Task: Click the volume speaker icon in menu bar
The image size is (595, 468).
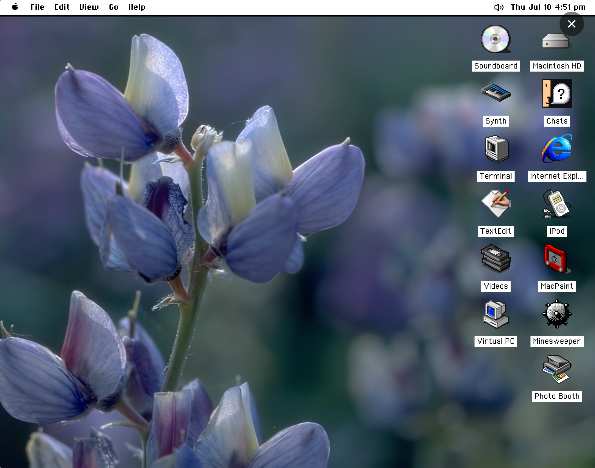Action: tap(499, 7)
